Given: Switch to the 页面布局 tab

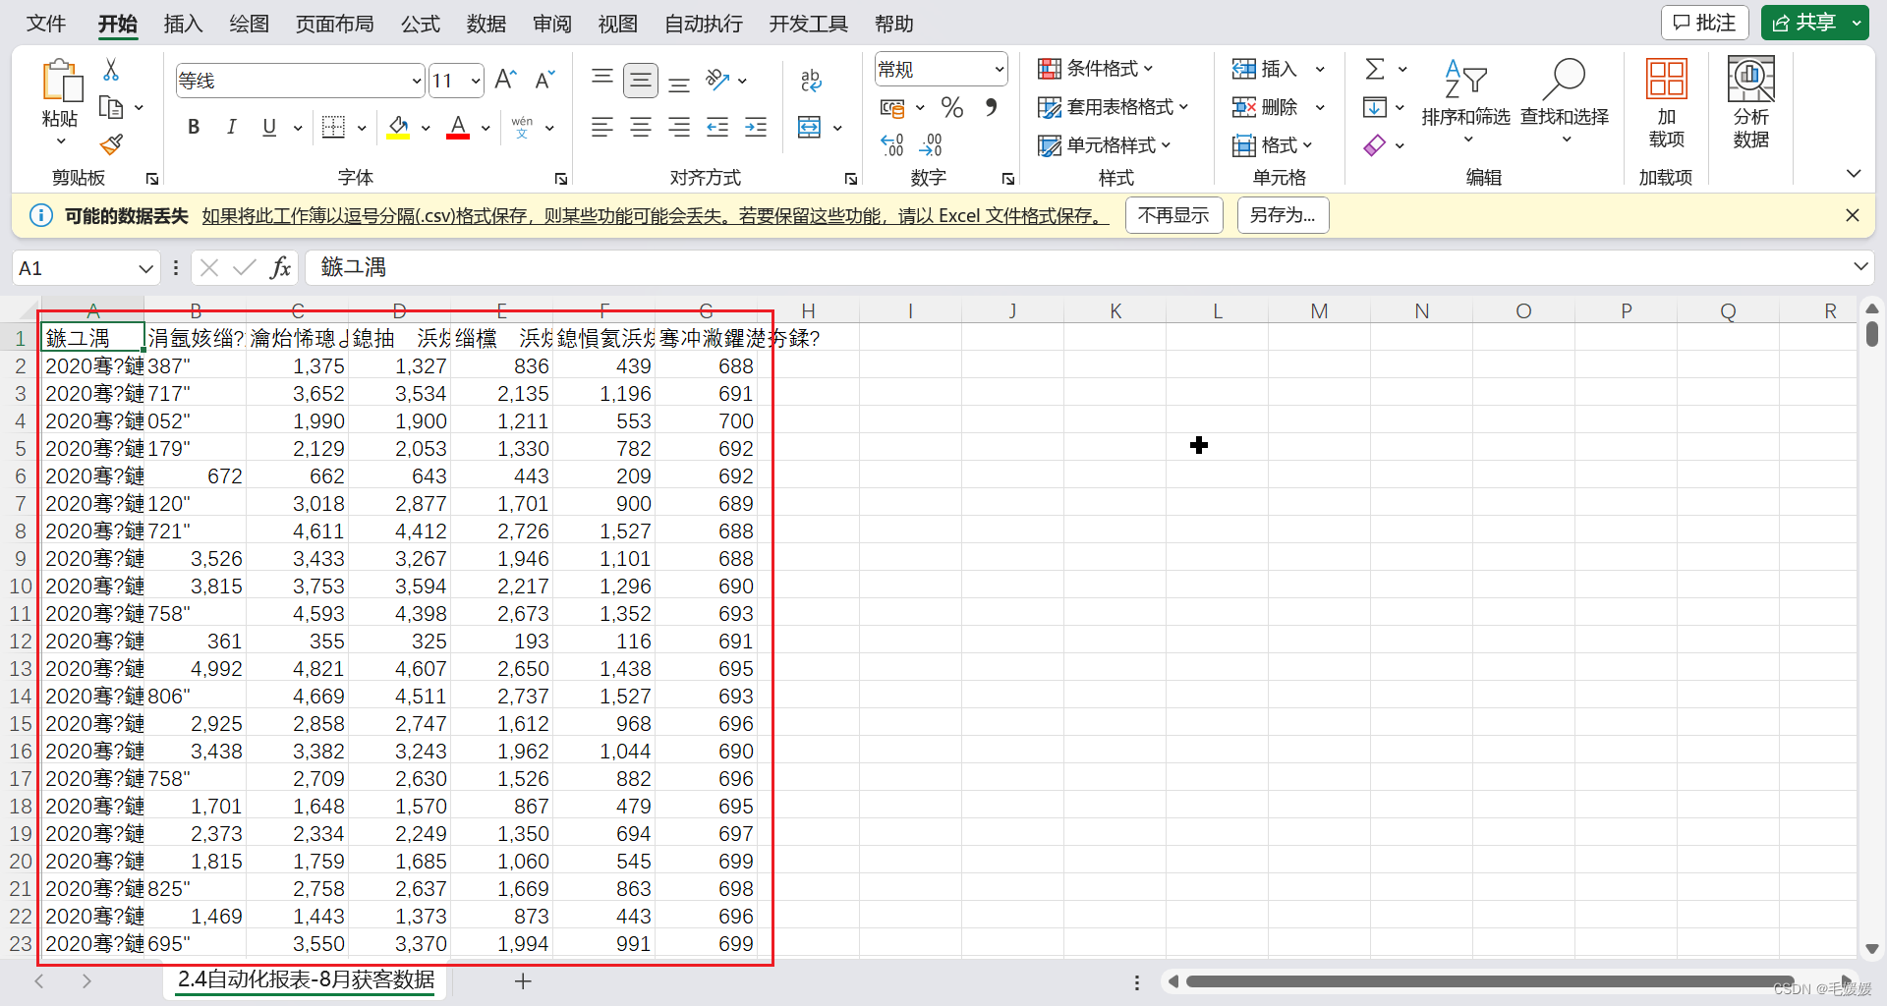Looking at the screenshot, I should 335,24.
